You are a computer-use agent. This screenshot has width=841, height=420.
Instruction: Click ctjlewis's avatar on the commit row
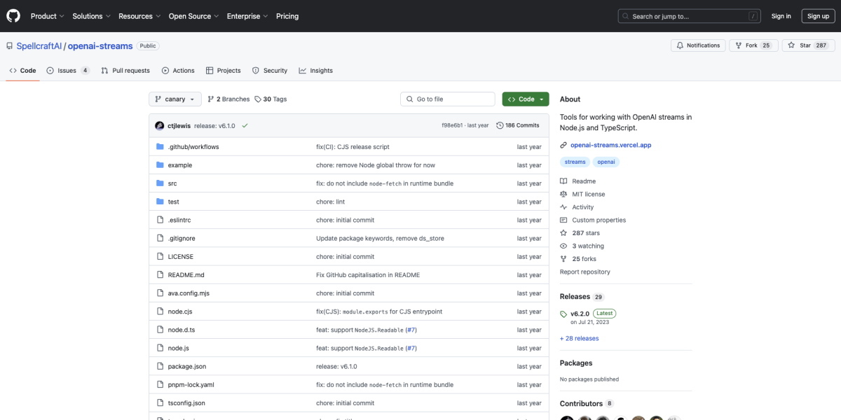[159, 125]
